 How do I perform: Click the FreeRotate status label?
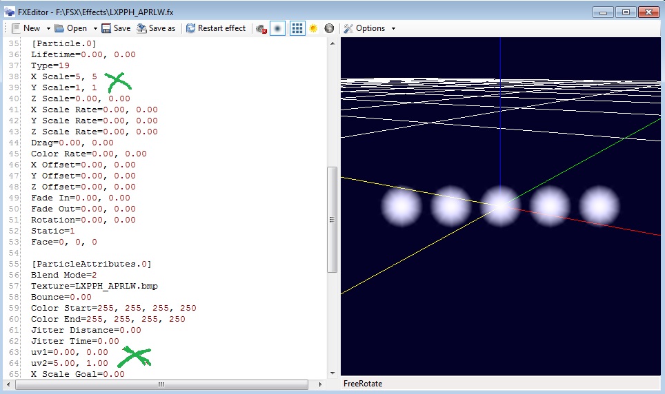pyautogui.click(x=363, y=384)
